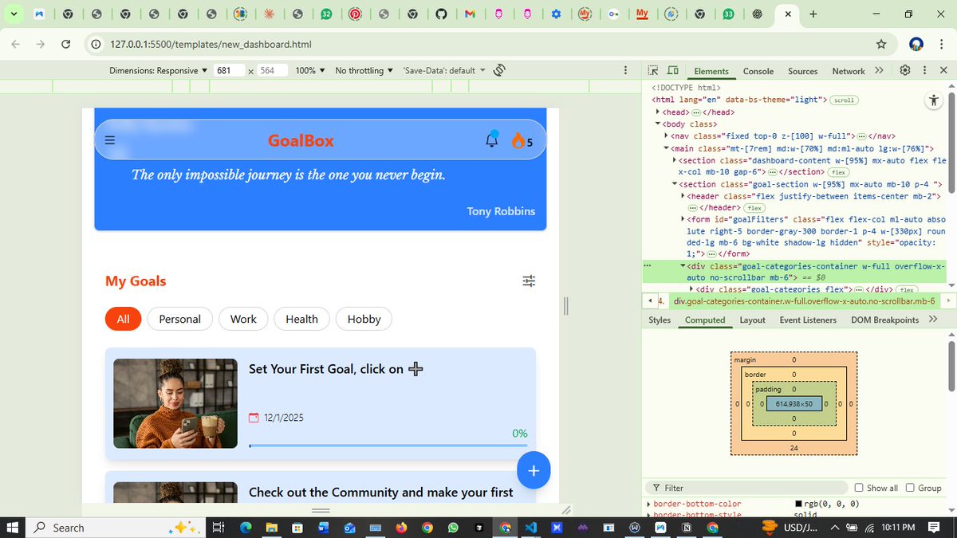Open Task View on the taskbar
The image size is (957, 538).
(217, 528)
